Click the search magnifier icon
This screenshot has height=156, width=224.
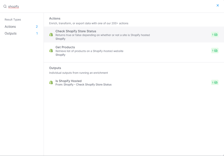(5, 6)
